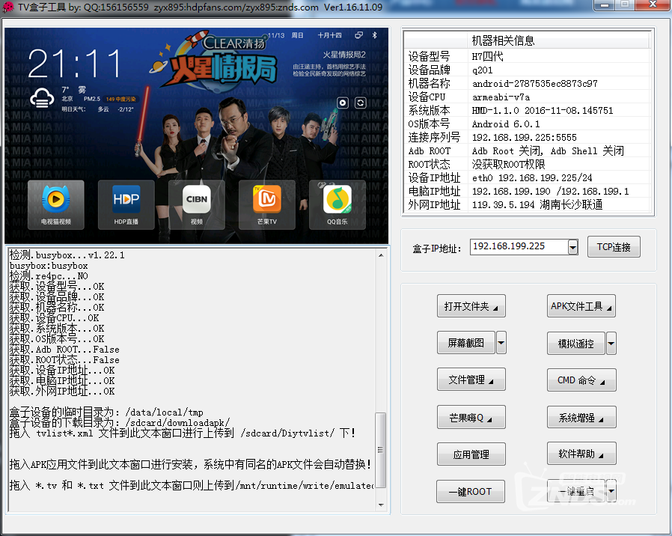Viewport: 672px width, 536px height.
Task: Click the ladybug app icon in title bar
Action: [x=7, y=7]
